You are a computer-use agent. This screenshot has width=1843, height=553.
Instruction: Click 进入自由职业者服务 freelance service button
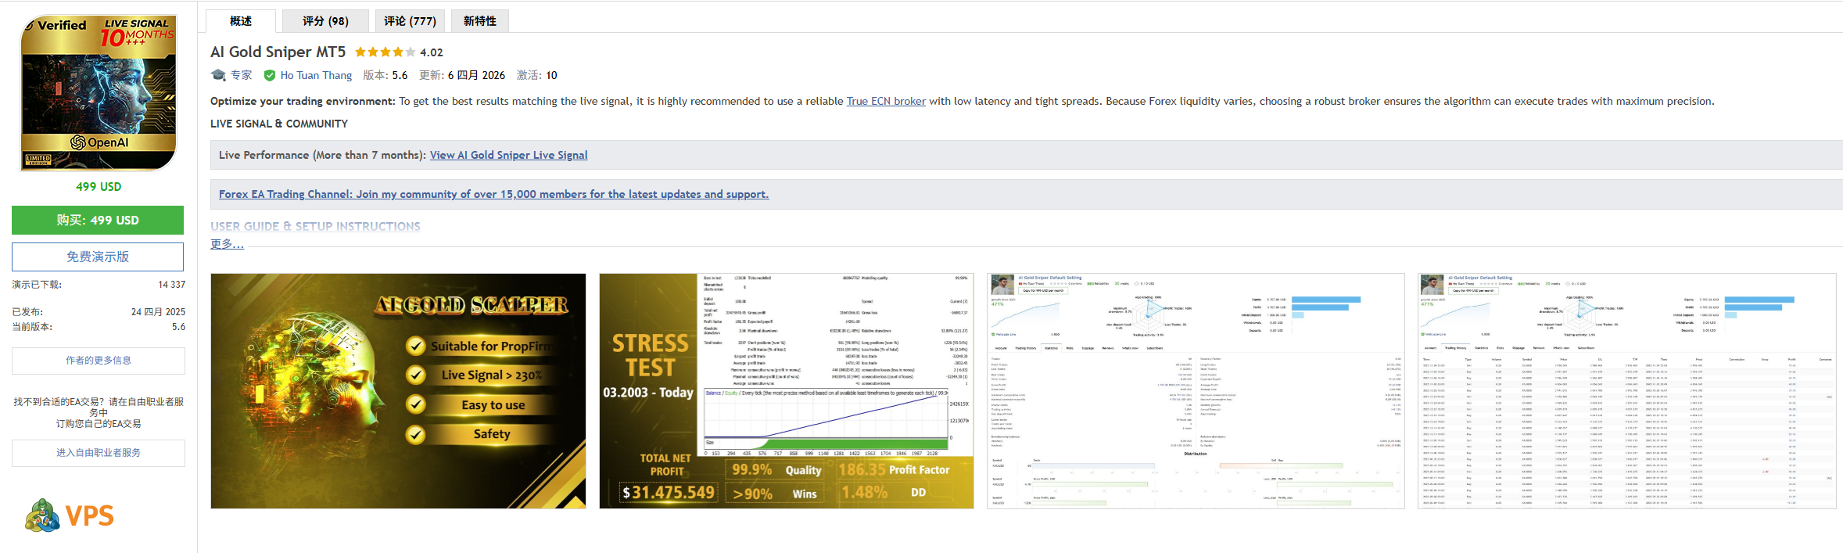[x=98, y=453]
